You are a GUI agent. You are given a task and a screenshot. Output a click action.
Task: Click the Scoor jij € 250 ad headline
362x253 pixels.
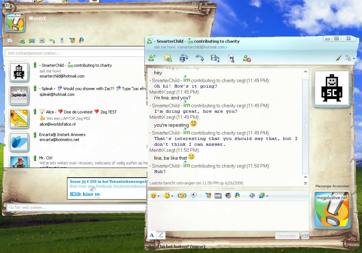(108, 181)
